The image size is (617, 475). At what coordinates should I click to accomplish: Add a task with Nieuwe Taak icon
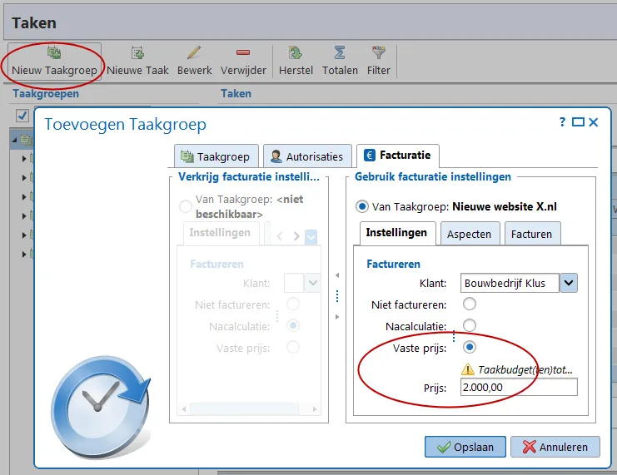[137, 52]
